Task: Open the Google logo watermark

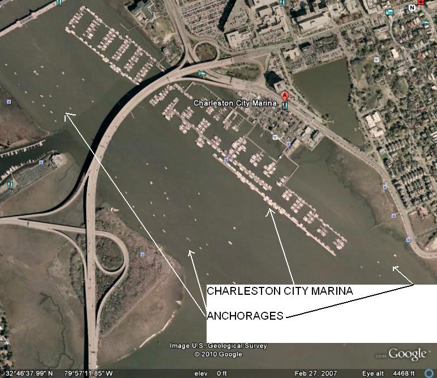Action: pos(407,354)
